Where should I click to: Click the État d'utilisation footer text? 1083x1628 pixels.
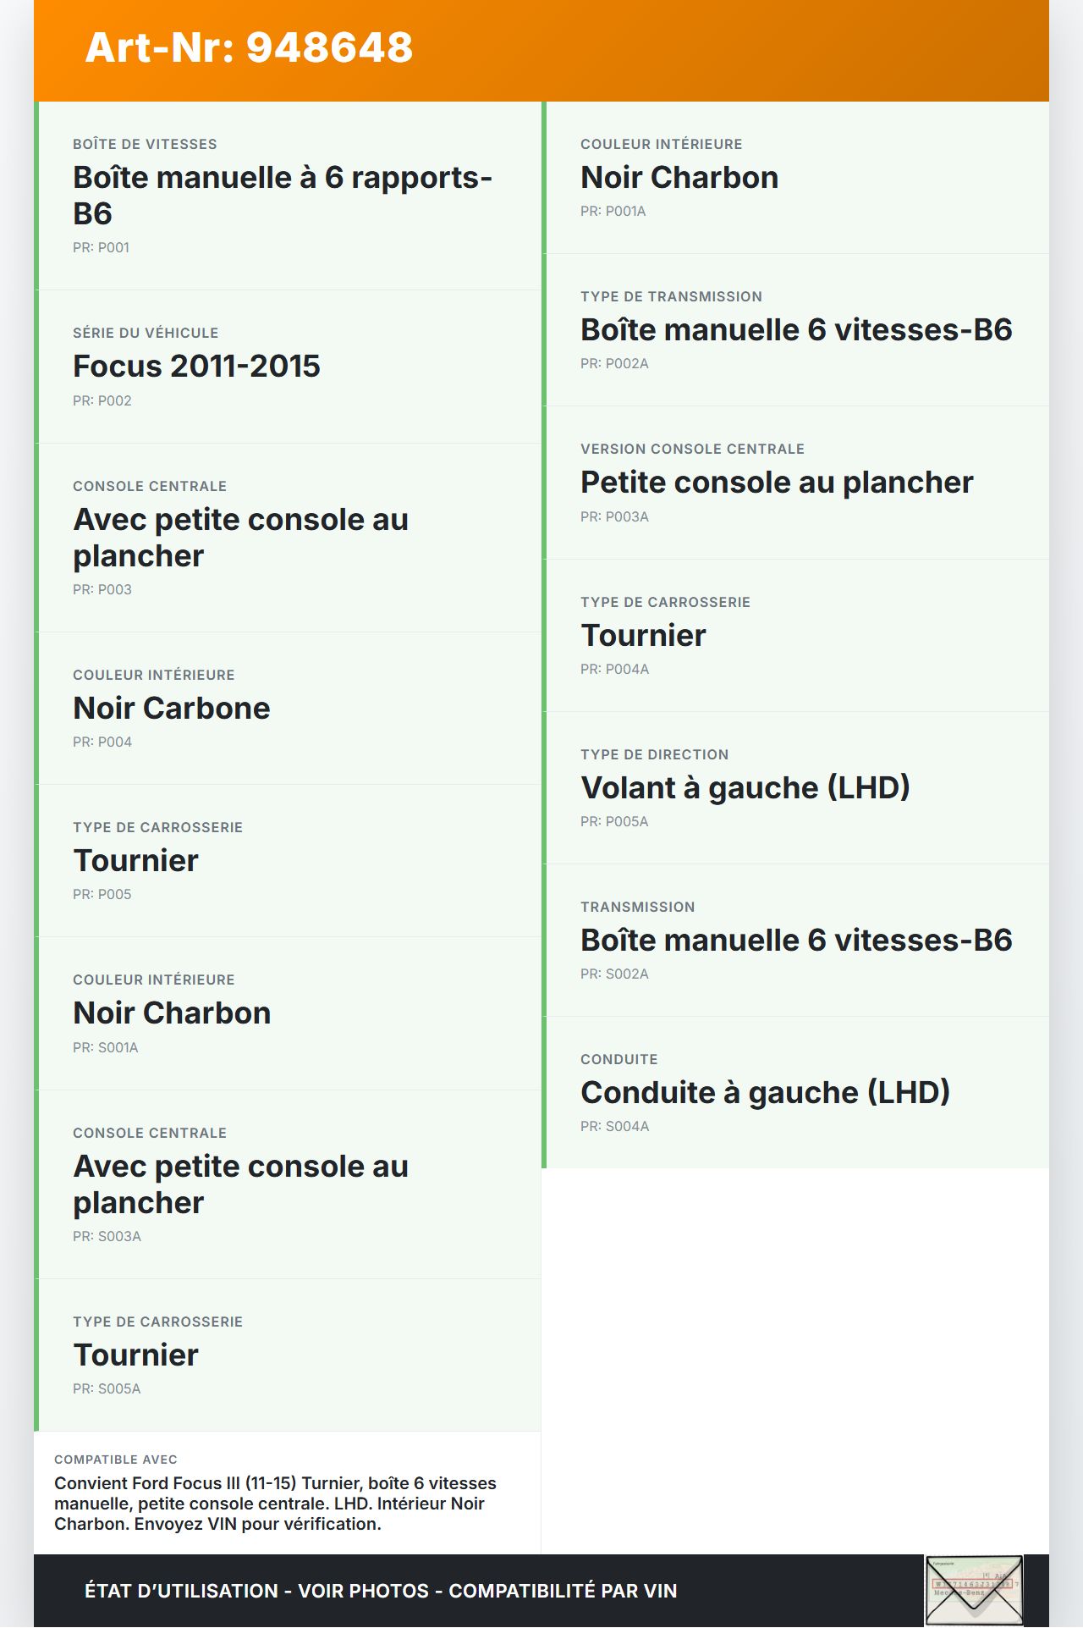coord(381,1591)
